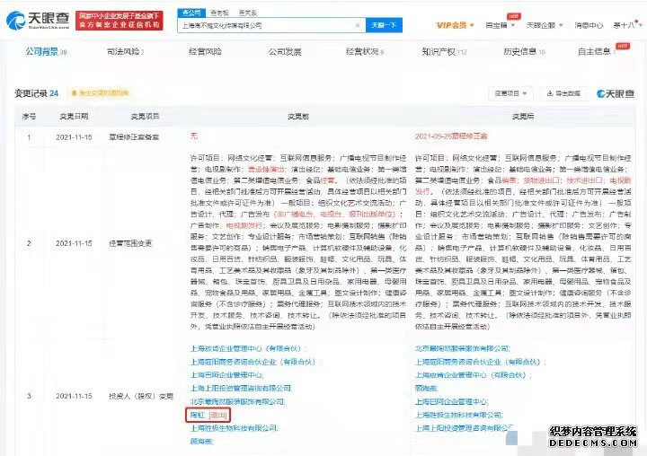Switch to the 自主信息 tab

click(597, 51)
